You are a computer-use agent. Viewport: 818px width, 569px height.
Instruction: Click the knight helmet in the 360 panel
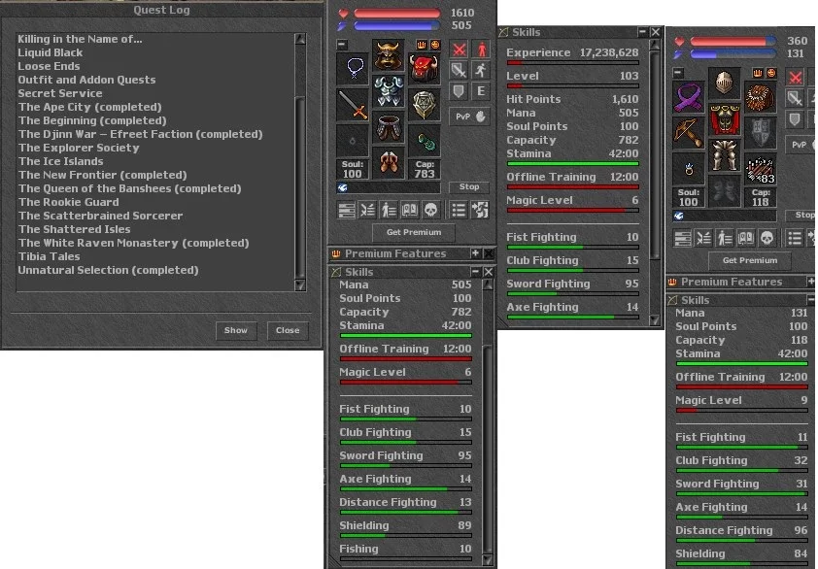724,83
